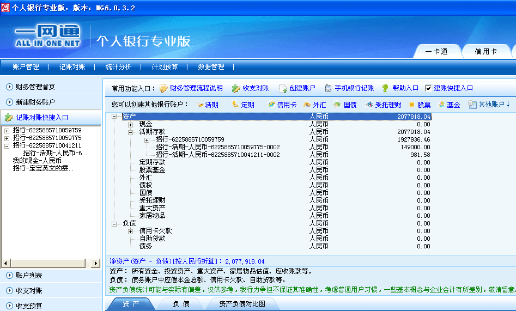Click the 财务管理流程说明 icon
This screenshot has width=516, height=311.
[163, 88]
